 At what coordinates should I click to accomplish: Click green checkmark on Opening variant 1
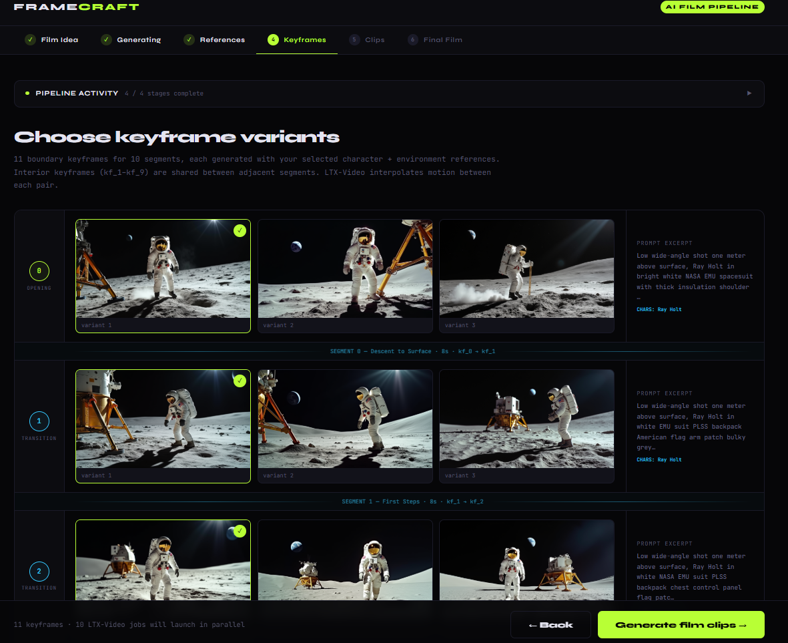click(240, 231)
